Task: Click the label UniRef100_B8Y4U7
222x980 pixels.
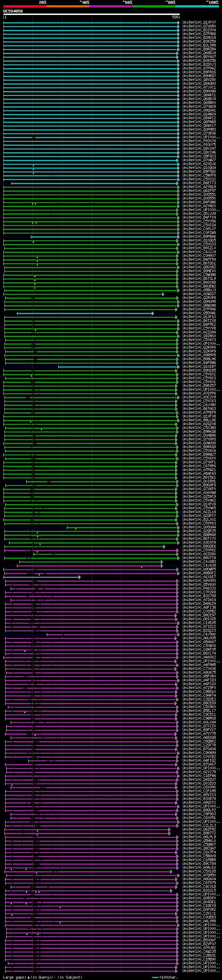Action: coord(199,57)
